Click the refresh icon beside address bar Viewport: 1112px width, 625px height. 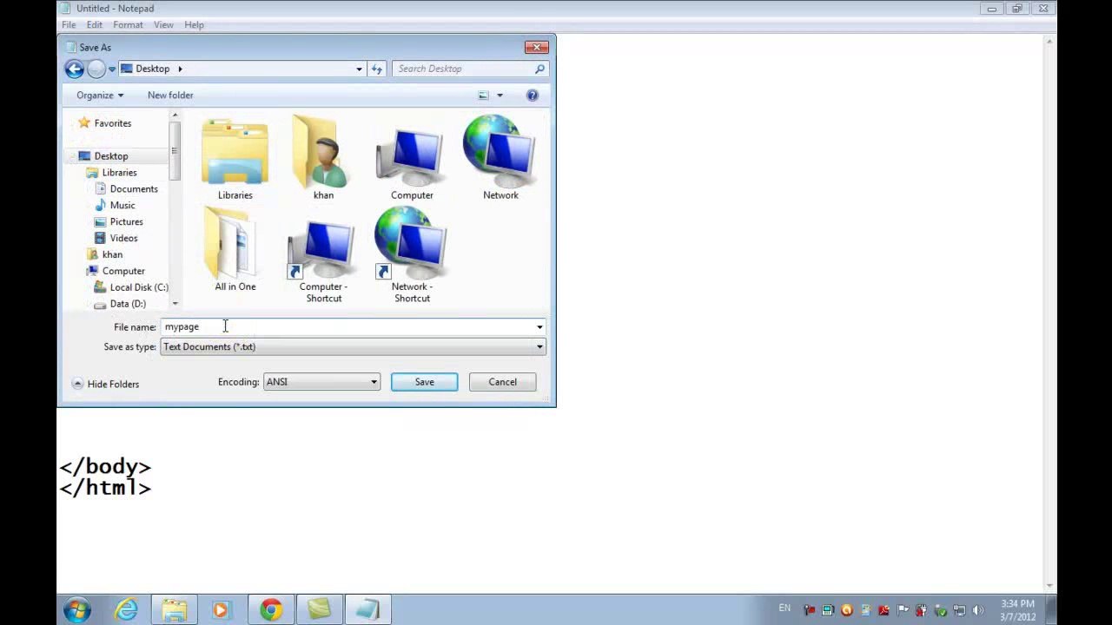click(x=376, y=69)
